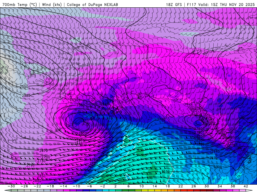This screenshot has height=192, width=257.
Task: Click the -10 color scale label
Action: tap(76, 186)
